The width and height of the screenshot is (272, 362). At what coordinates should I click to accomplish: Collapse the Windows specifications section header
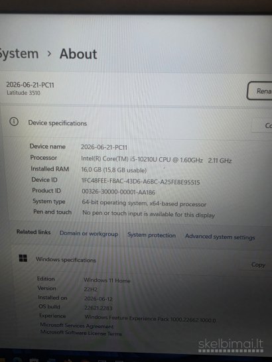click(x=141, y=260)
